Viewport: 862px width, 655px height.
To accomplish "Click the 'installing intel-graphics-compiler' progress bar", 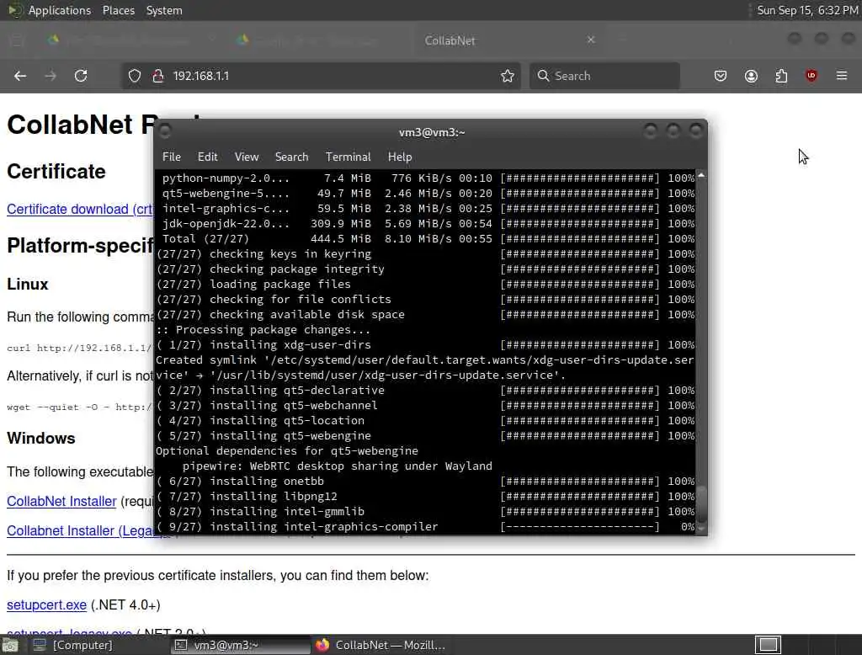I will (579, 527).
